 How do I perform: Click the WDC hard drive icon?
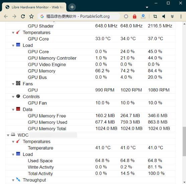(13, 134)
